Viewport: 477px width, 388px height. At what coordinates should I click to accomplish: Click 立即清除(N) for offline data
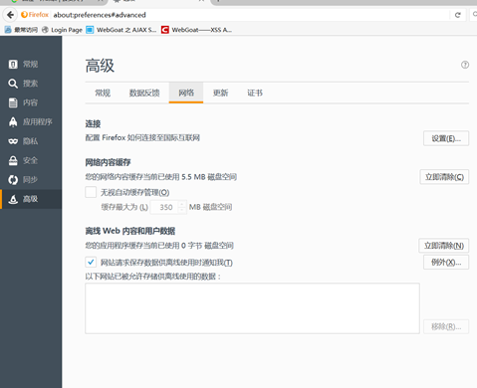[444, 246]
